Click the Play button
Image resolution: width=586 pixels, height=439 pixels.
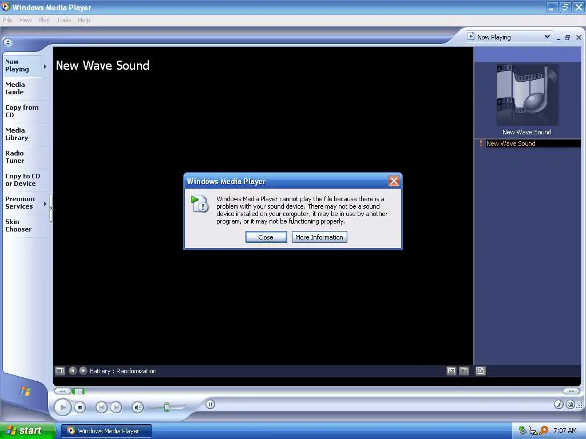coord(63,407)
